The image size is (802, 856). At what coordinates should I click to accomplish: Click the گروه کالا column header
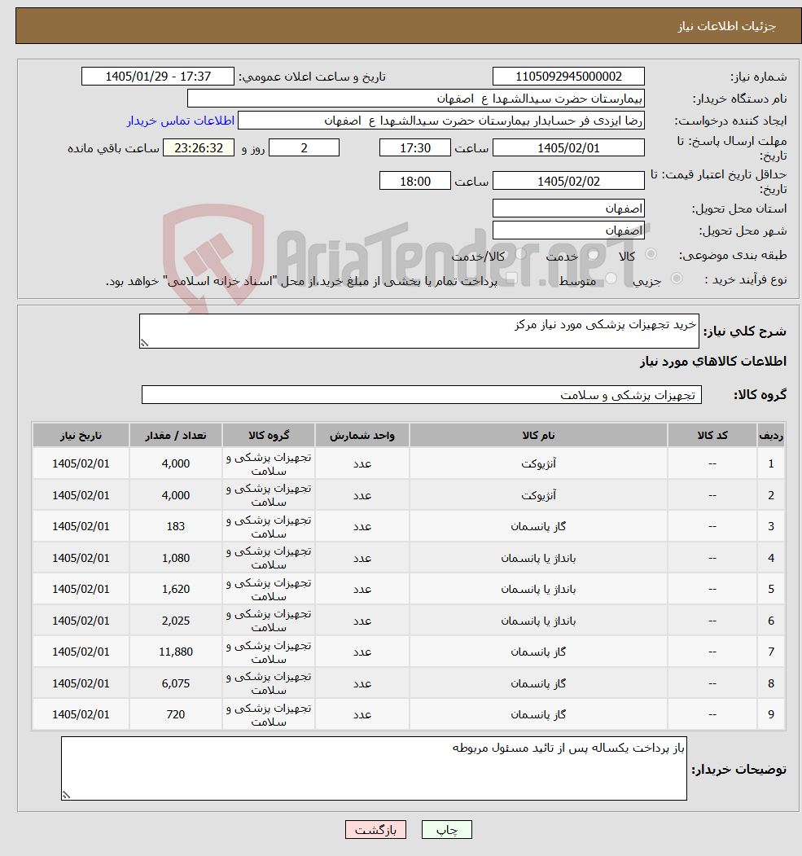[x=269, y=435]
